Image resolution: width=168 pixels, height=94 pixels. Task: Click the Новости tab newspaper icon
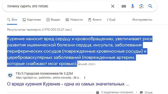pos(67,20)
